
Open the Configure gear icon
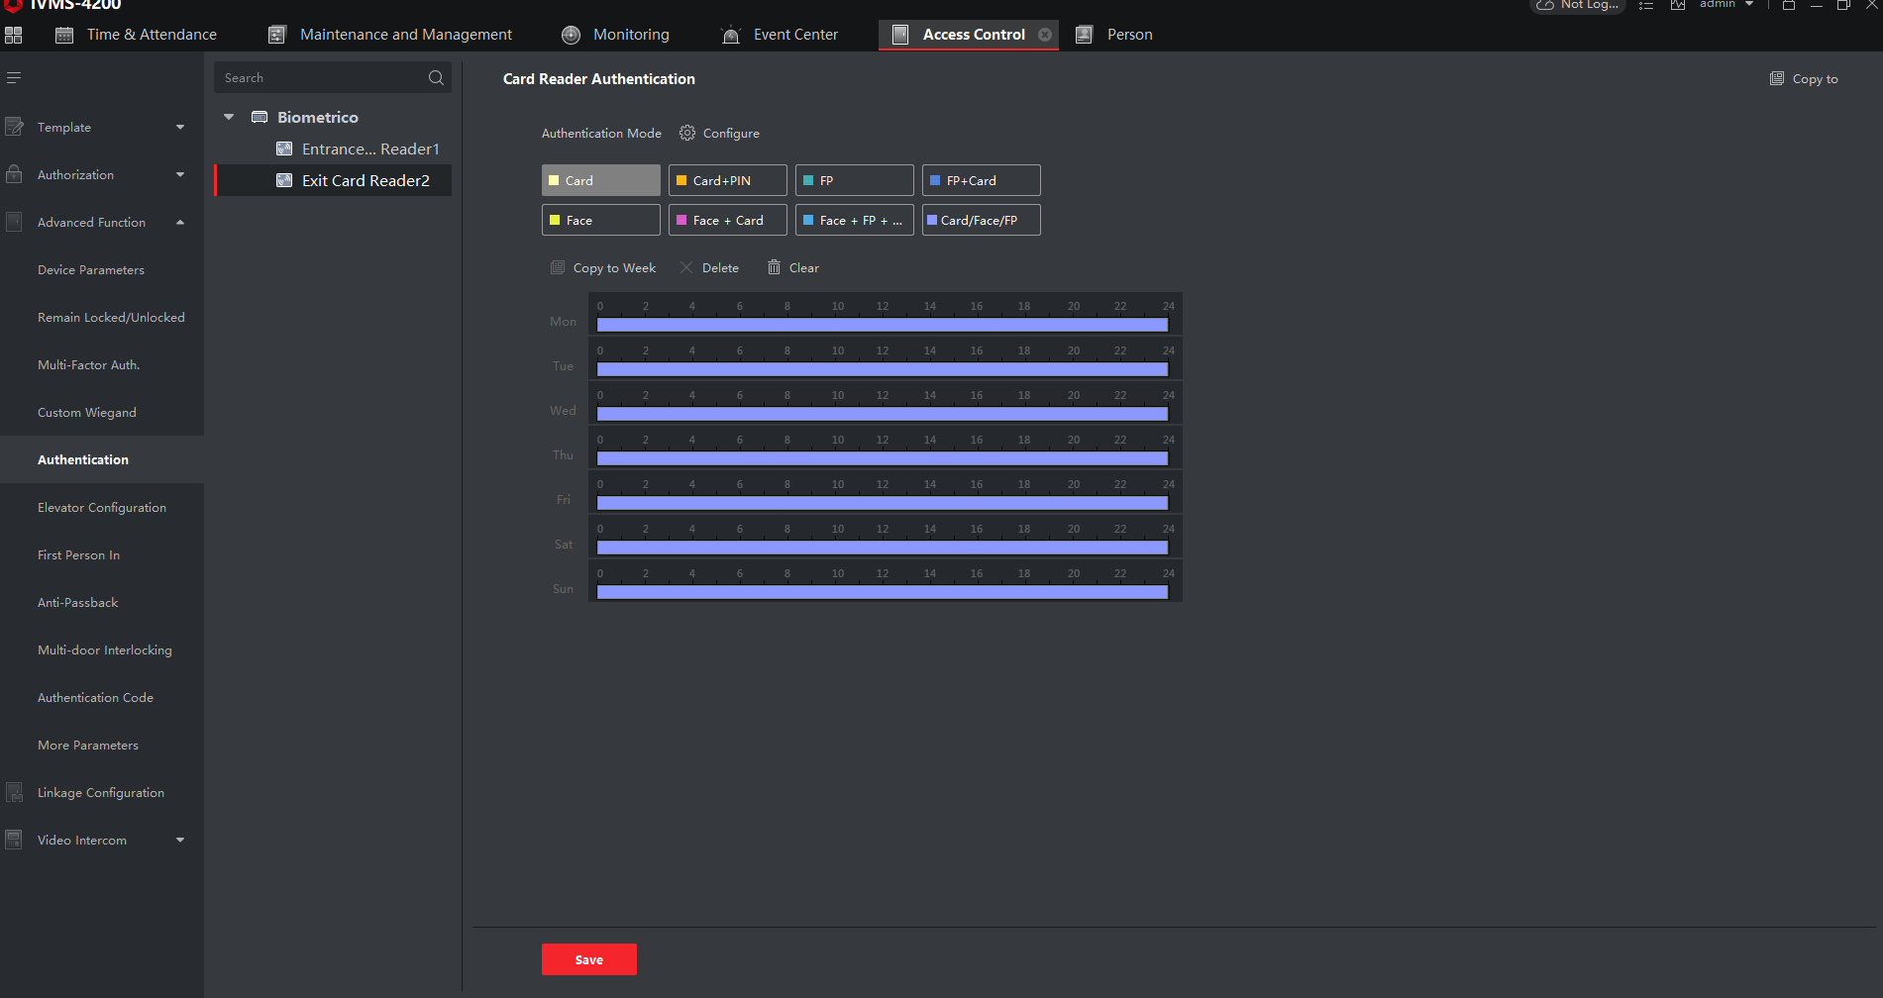[687, 133]
